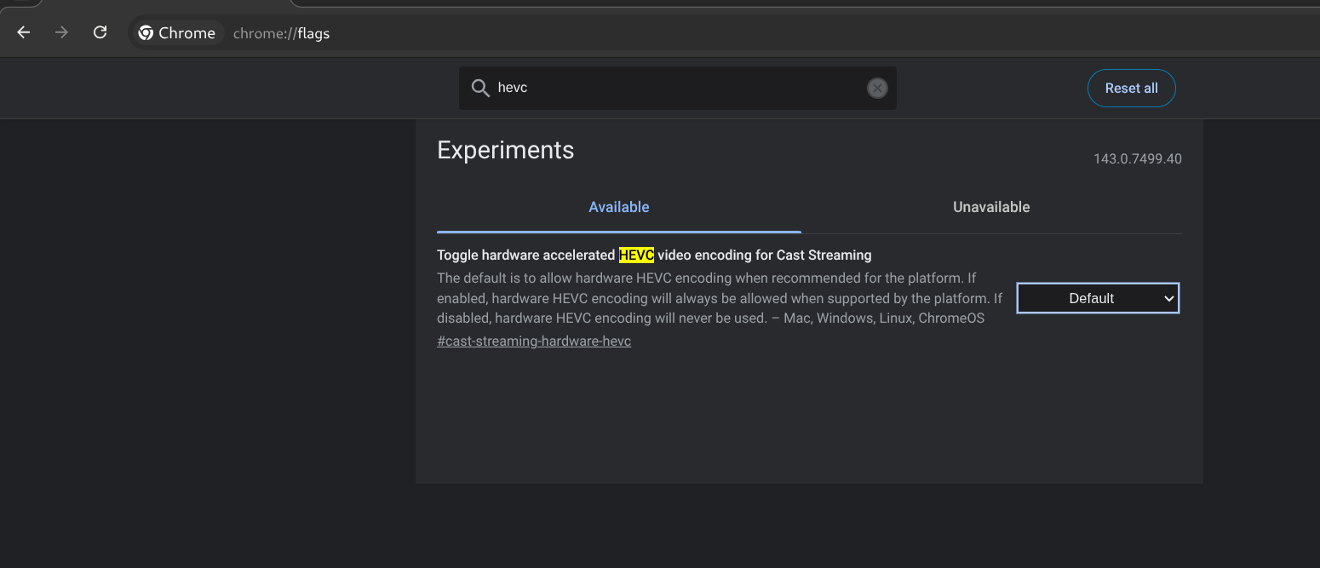Click the HEVC flag description paragraph
The height and width of the screenshot is (568, 1320).
pyautogui.click(x=715, y=298)
